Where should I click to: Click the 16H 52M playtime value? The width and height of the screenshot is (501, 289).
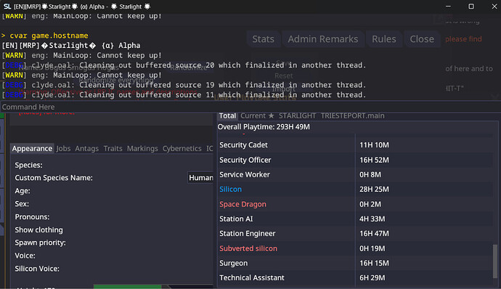click(x=374, y=160)
